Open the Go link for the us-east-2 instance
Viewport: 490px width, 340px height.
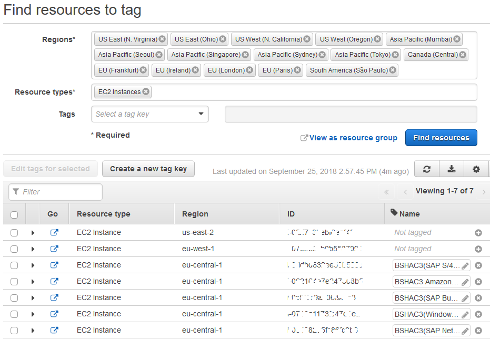(54, 232)
